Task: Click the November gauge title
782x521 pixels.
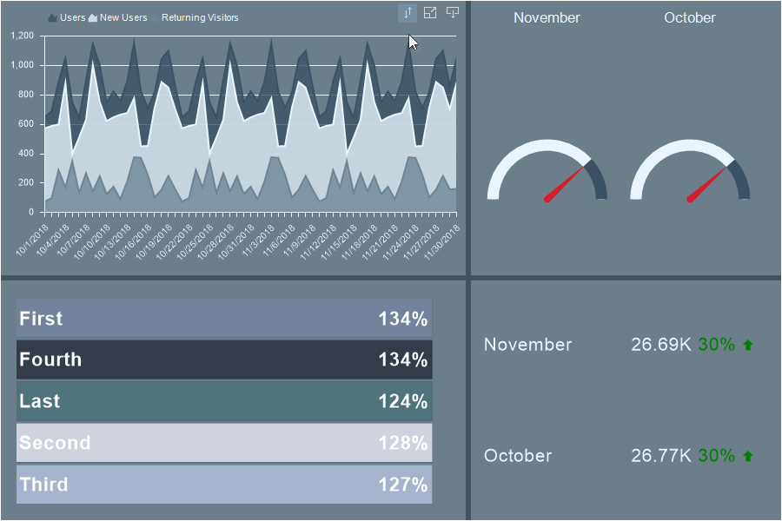Action: pos(547,18)
